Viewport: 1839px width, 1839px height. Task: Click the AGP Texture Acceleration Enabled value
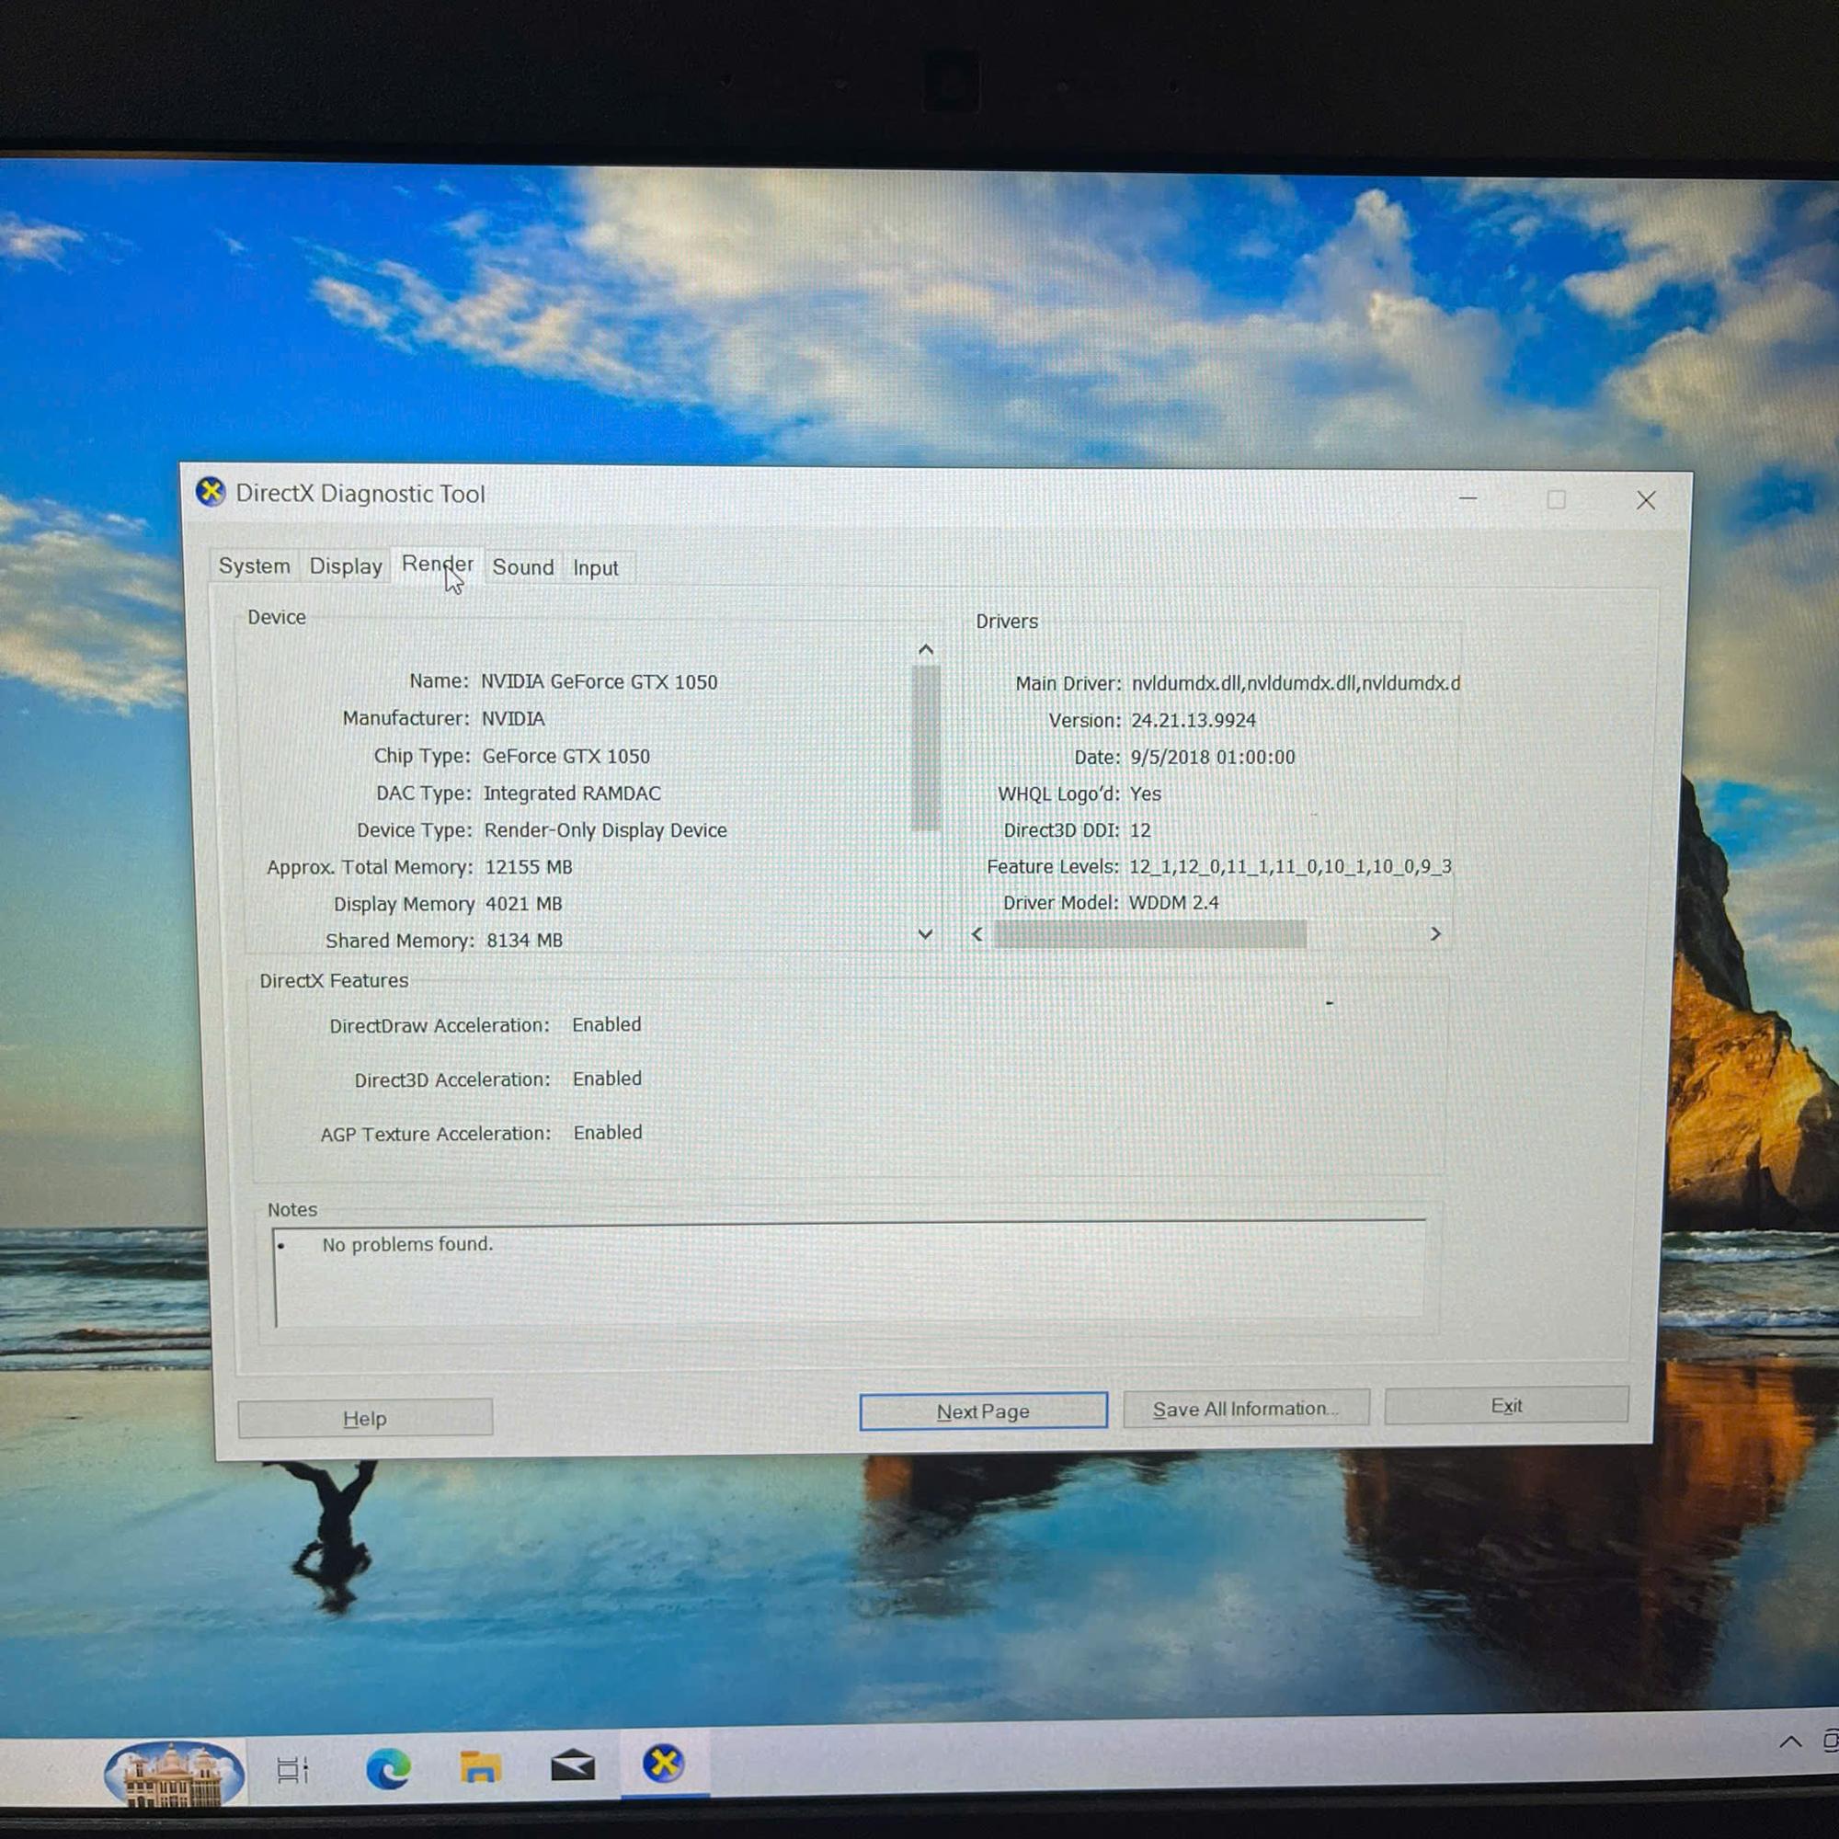pyautogui.click(x=607, y=1133)
